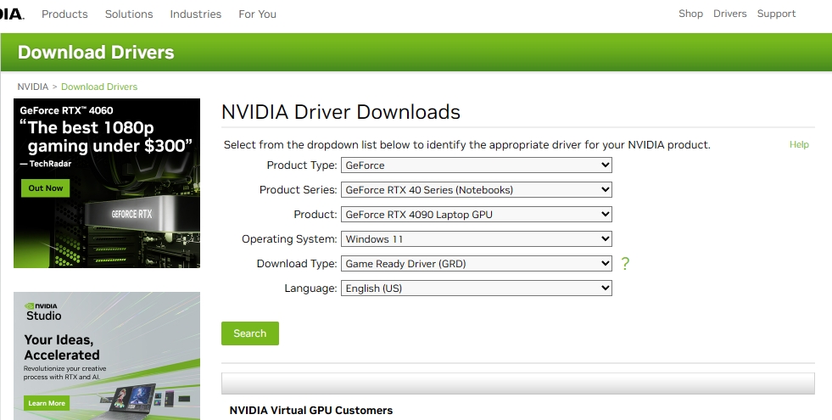The width and height of the screenshot is (832, 420).
Task: Click the Download Type label
Action: point(297,263)
